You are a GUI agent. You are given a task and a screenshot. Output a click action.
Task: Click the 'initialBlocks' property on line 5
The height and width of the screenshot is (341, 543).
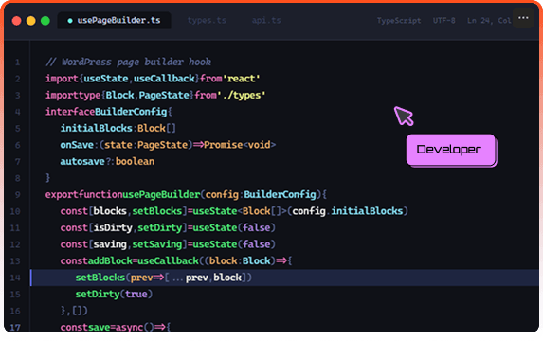click(97, 128)
